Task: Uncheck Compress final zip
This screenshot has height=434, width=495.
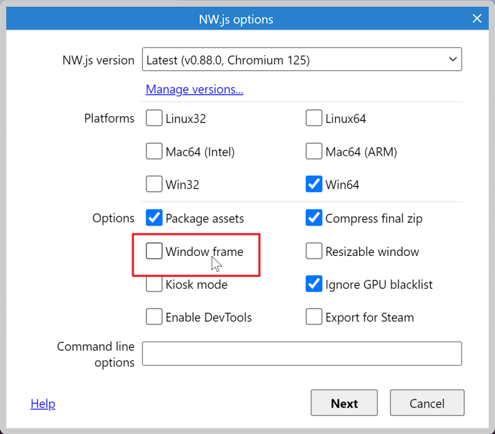Action: [314, 218]
